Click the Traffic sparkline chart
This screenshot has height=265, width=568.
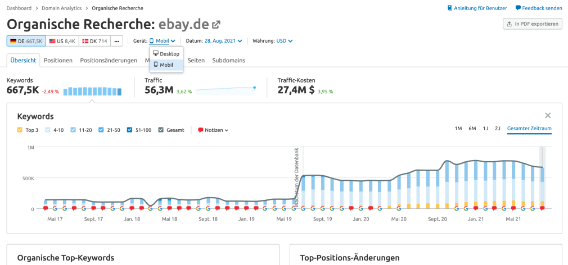point(226,91)
